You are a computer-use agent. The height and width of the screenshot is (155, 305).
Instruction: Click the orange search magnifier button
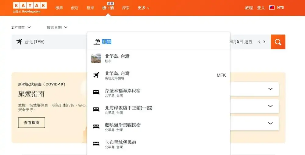(x=278, y=42)
